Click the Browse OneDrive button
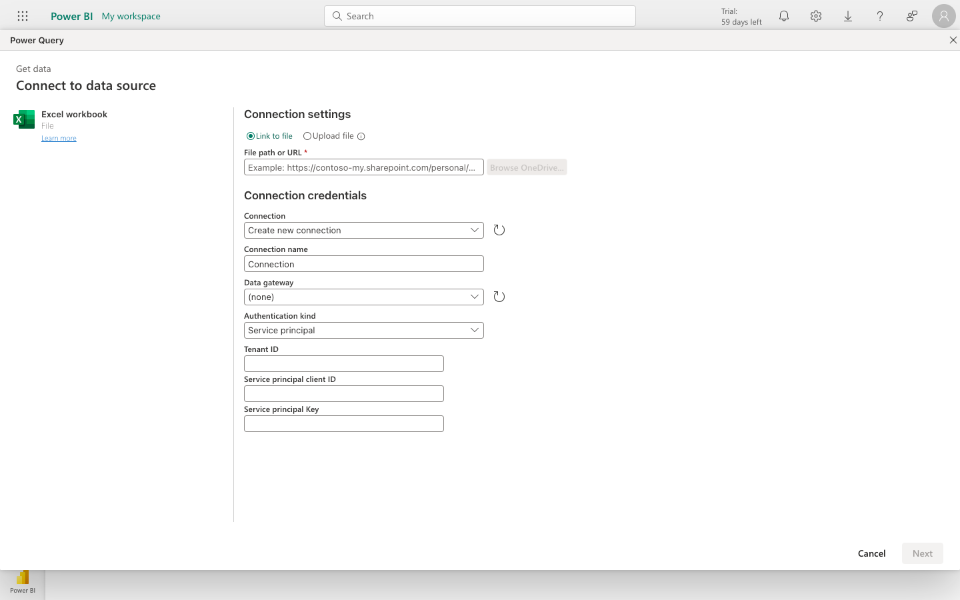This screenshot has width=960, height=600. pyautogui.click(x=527, y=167)
